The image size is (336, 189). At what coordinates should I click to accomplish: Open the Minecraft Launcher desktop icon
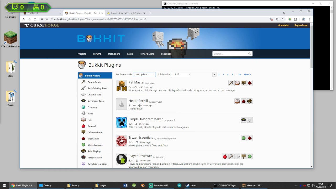(10, 39)
